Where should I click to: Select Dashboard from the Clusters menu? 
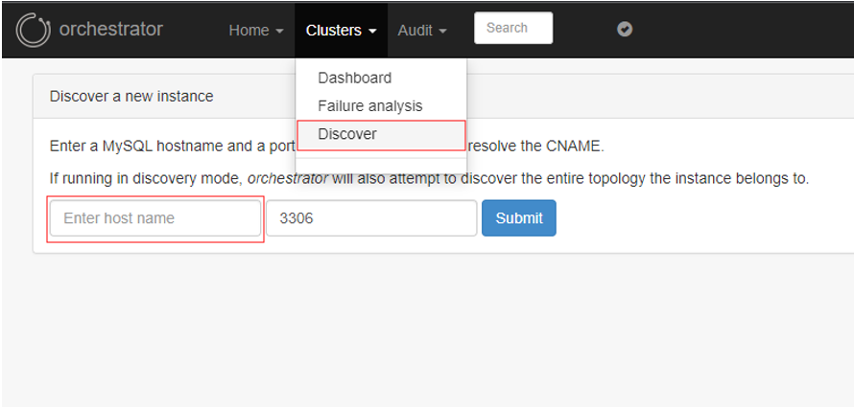(x=355, y=78)
